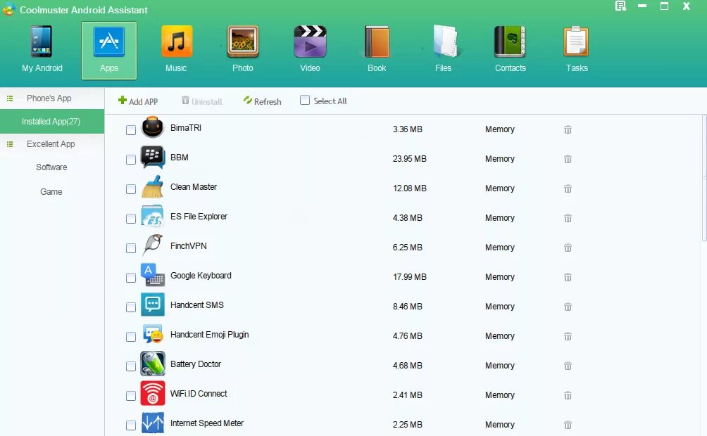Image resolution: width=707 pixels, height=436 pixels.
Task: Tick the Clean Master checkbox
Action: (131, 189)
